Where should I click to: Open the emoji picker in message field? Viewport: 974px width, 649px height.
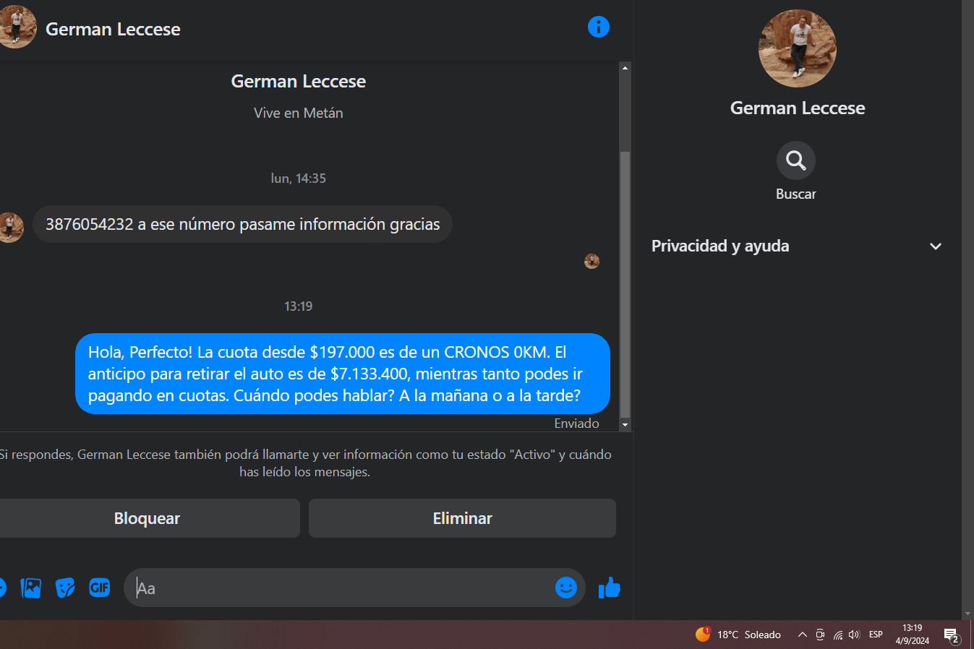coord(566,588)
